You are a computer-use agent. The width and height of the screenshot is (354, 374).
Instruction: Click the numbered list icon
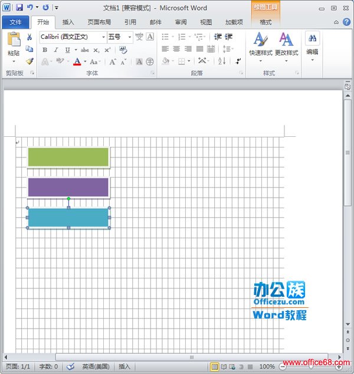tap(182, 37)
